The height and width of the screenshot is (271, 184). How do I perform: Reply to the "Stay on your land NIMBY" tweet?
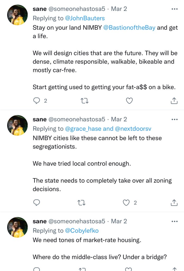coord(37,101)
